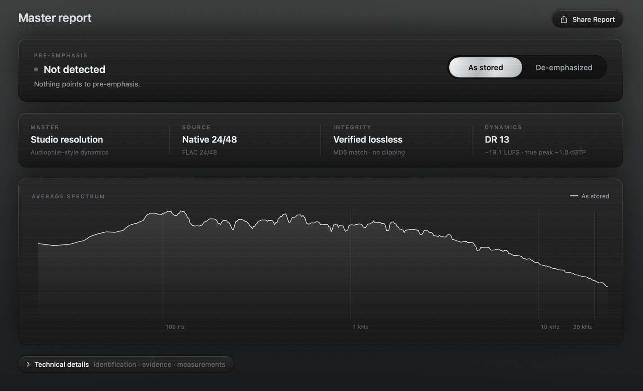The width and height of the screenshot is (643, 391).
Task: Click the As stored legend entry
Action: point(589,196)
